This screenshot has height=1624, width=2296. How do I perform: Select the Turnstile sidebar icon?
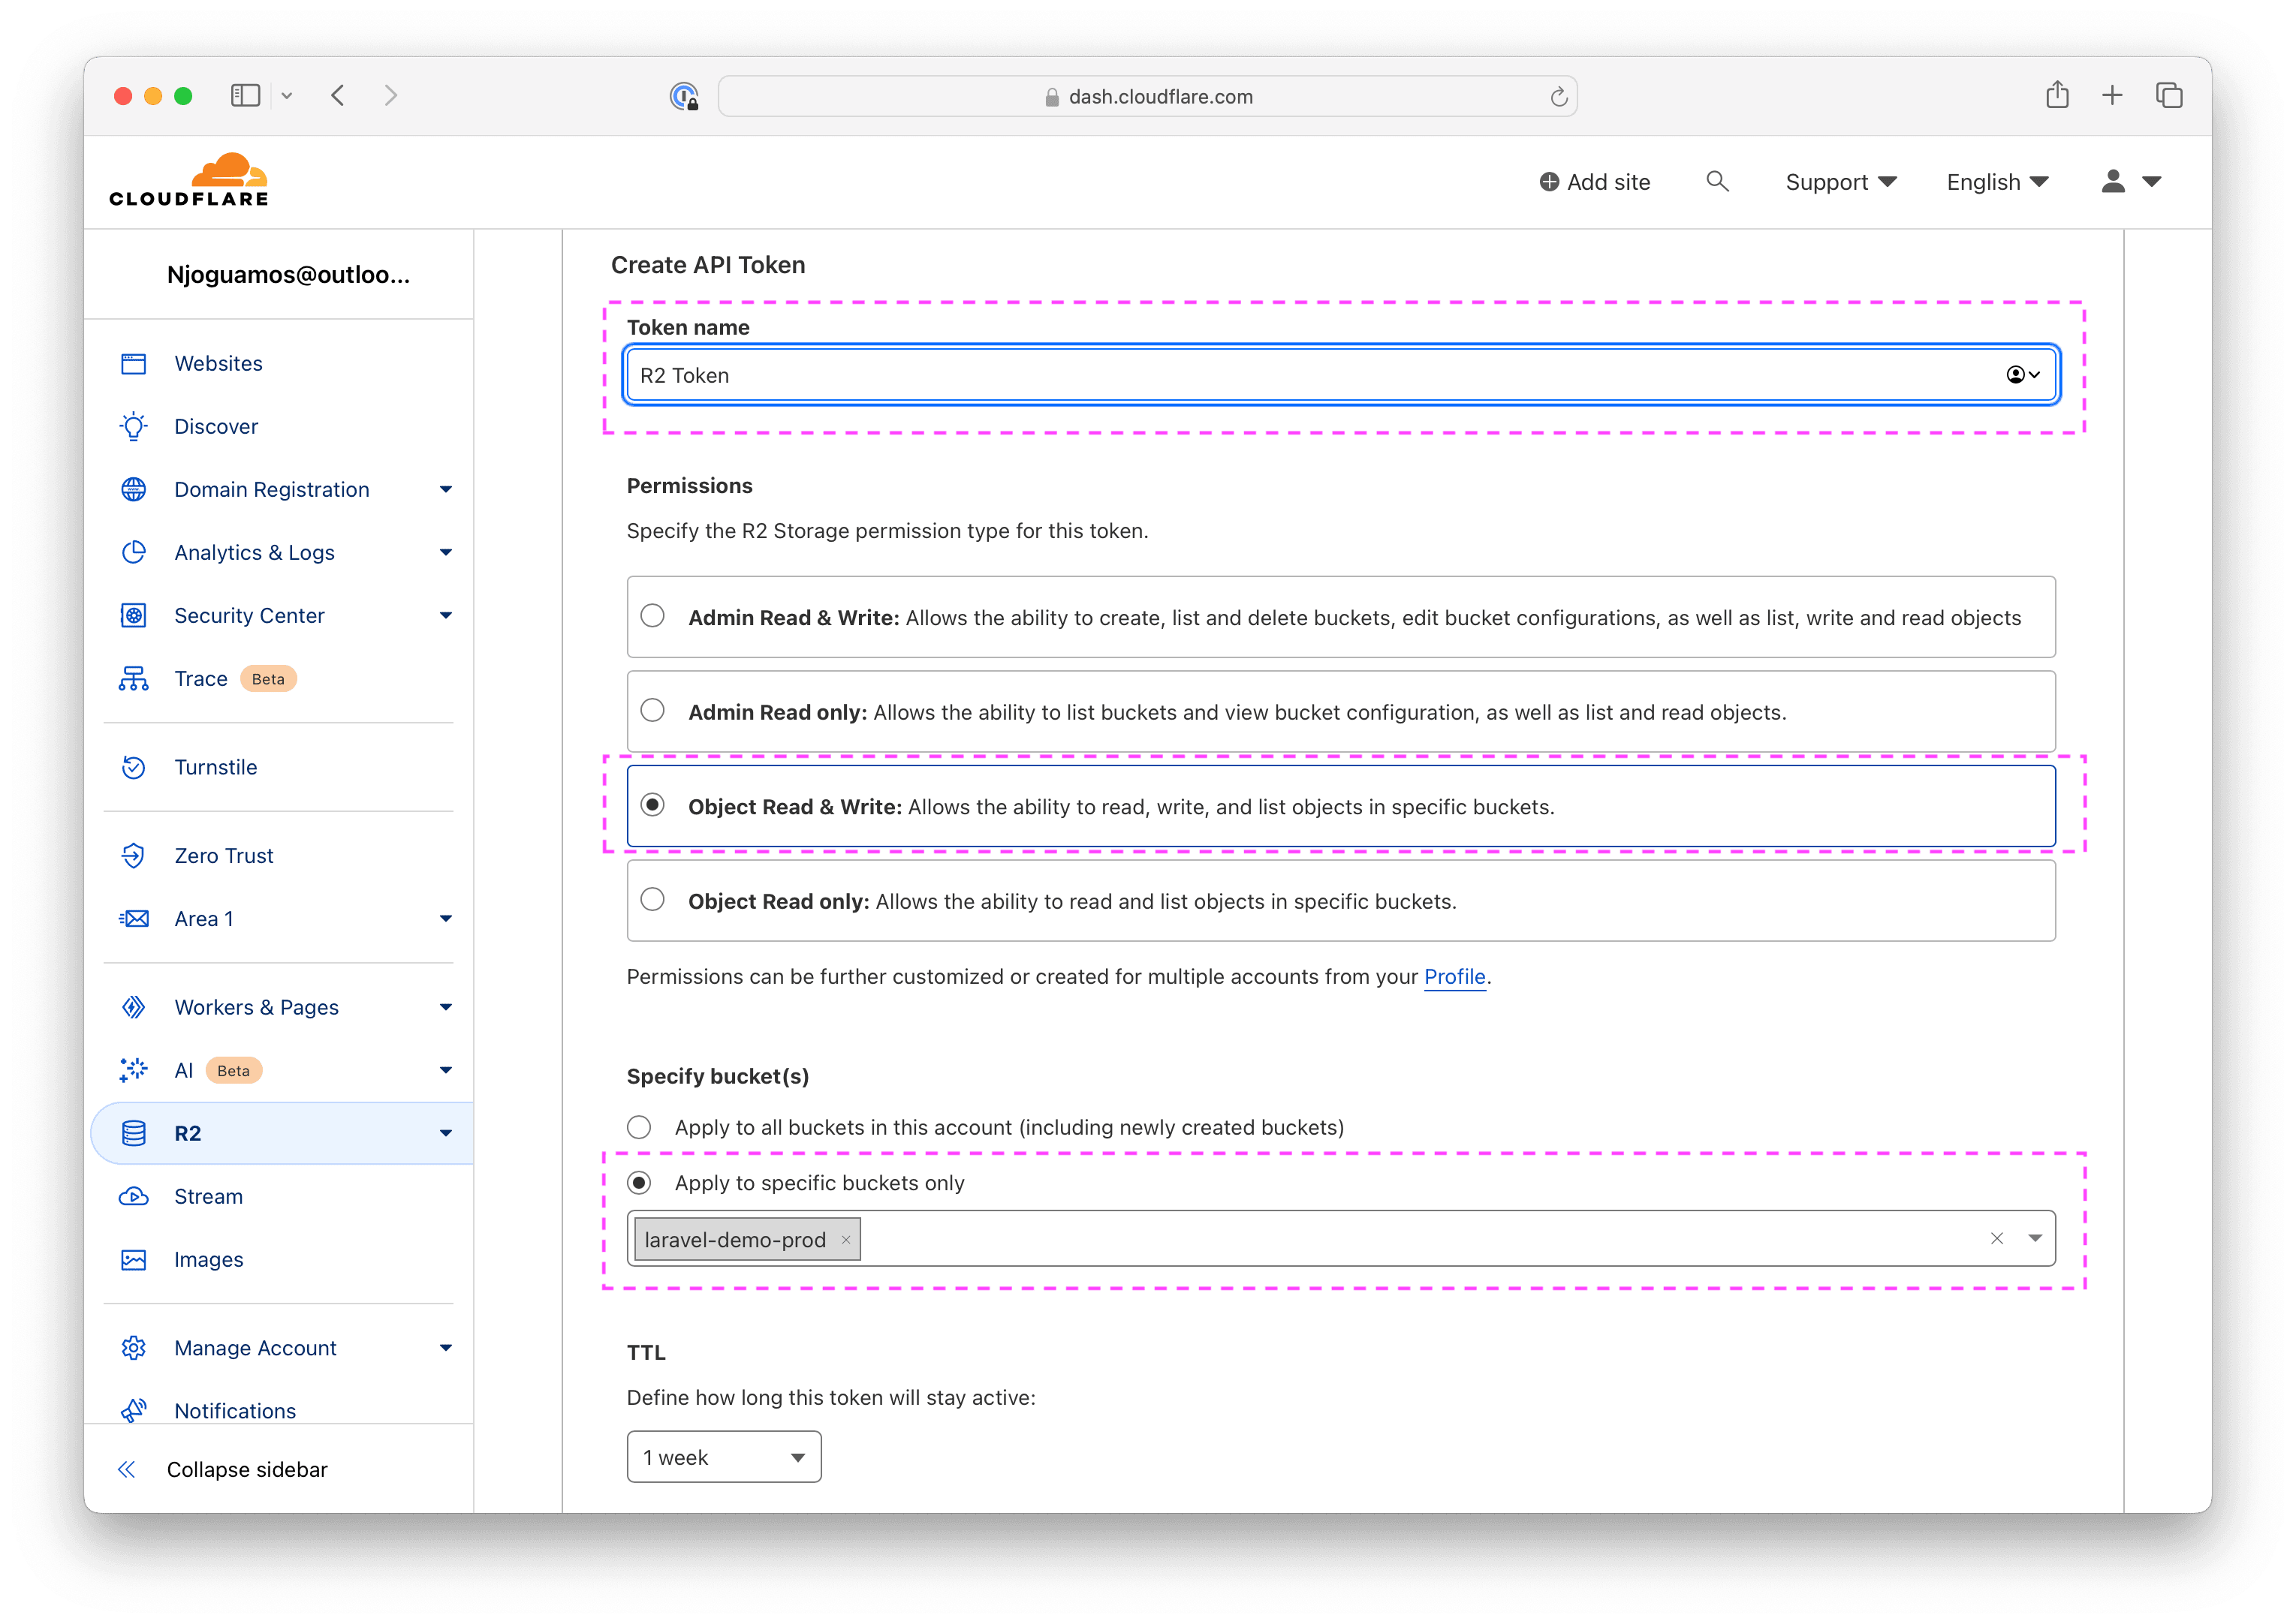point(134,767)
